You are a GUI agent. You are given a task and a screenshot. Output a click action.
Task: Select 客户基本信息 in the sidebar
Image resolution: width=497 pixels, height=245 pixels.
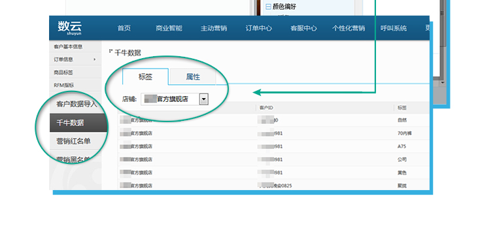(68, 46)
